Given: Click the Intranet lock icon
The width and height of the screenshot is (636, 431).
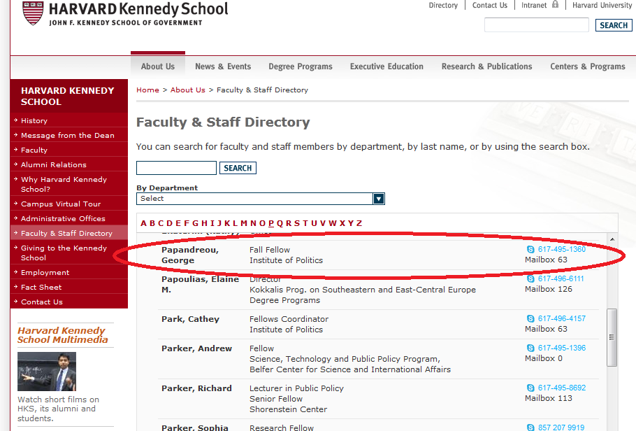Looking at the screenshot, I should 556,4.
